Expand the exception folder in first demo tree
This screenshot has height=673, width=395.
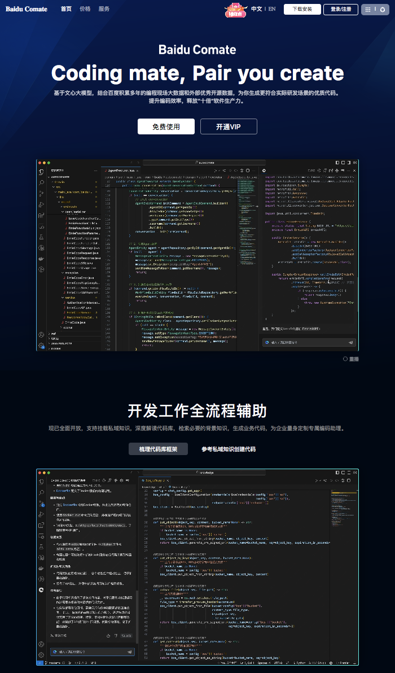[x=70, y=273]
